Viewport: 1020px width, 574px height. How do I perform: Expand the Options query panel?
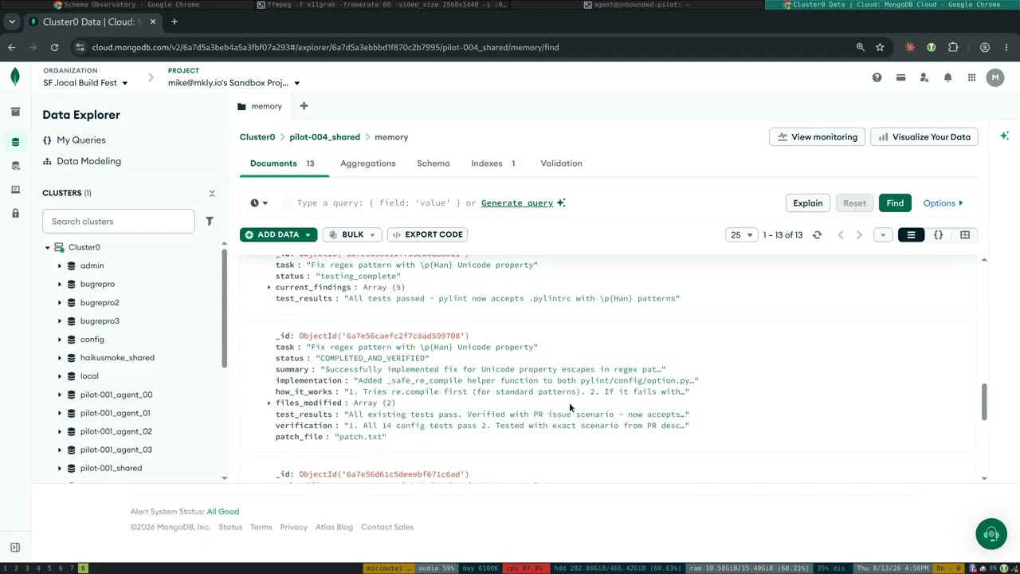pyautogui.click(x=943, y=203)
